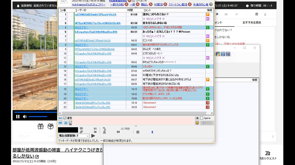Click the green 主 badge on comment 4
295x165 pixels.
coord(208,28)
